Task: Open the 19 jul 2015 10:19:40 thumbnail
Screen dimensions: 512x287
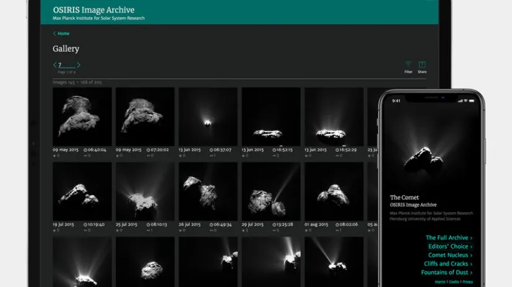Action: point(82,191)
